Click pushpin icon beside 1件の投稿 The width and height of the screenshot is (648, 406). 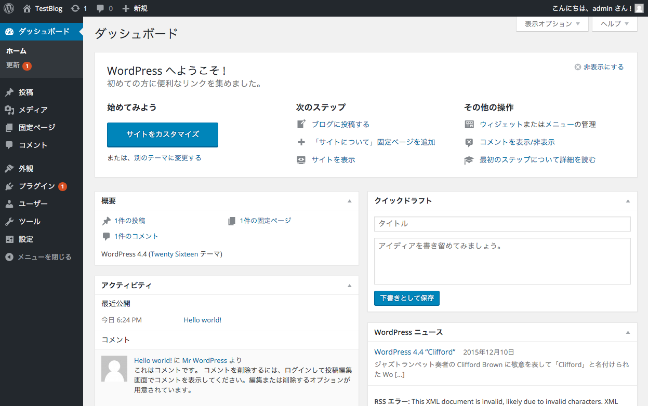(x=107, y=221)
